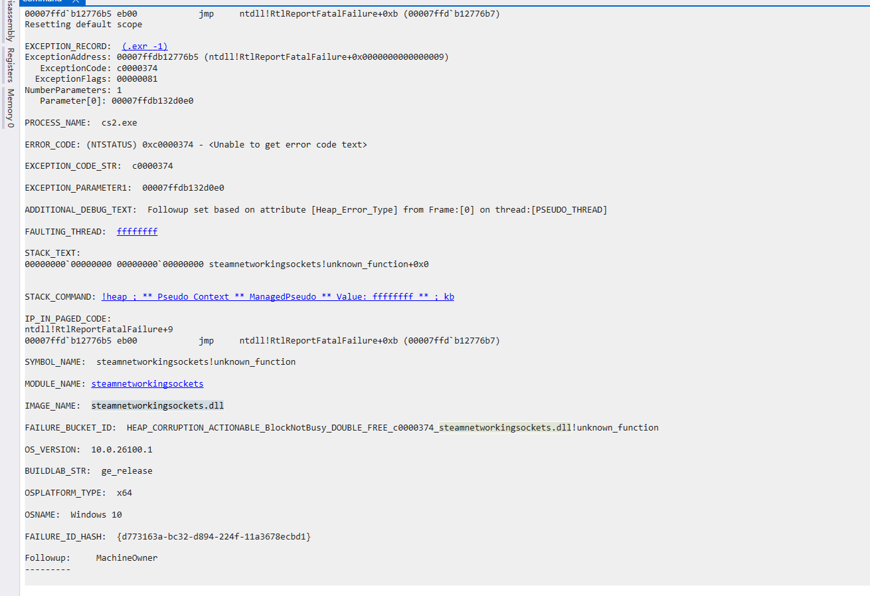
Task: Click the IP_IN_PAGED_CODE label
Action: click(x=68, y=318)
